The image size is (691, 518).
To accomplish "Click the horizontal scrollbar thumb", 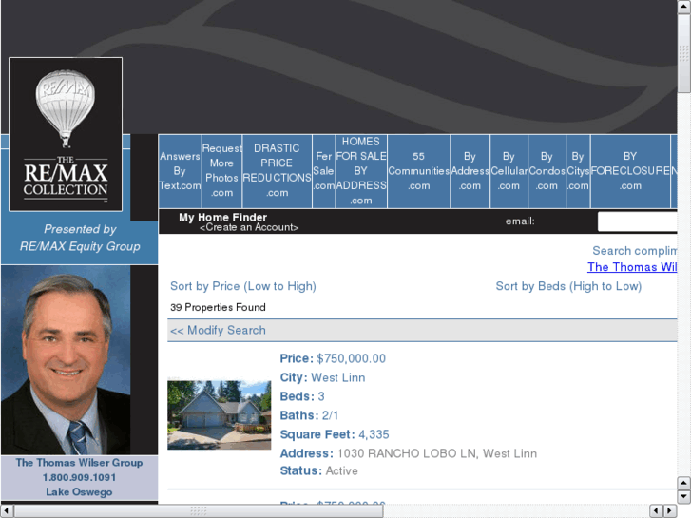I will click(199, 511).
